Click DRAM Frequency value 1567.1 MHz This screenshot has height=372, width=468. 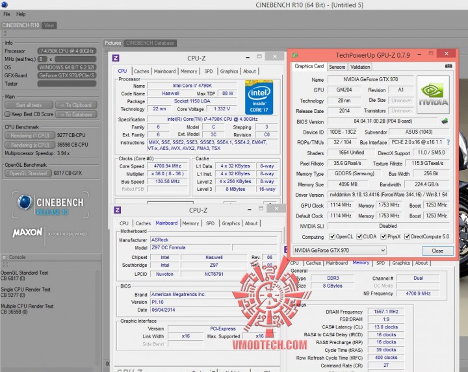386,312
